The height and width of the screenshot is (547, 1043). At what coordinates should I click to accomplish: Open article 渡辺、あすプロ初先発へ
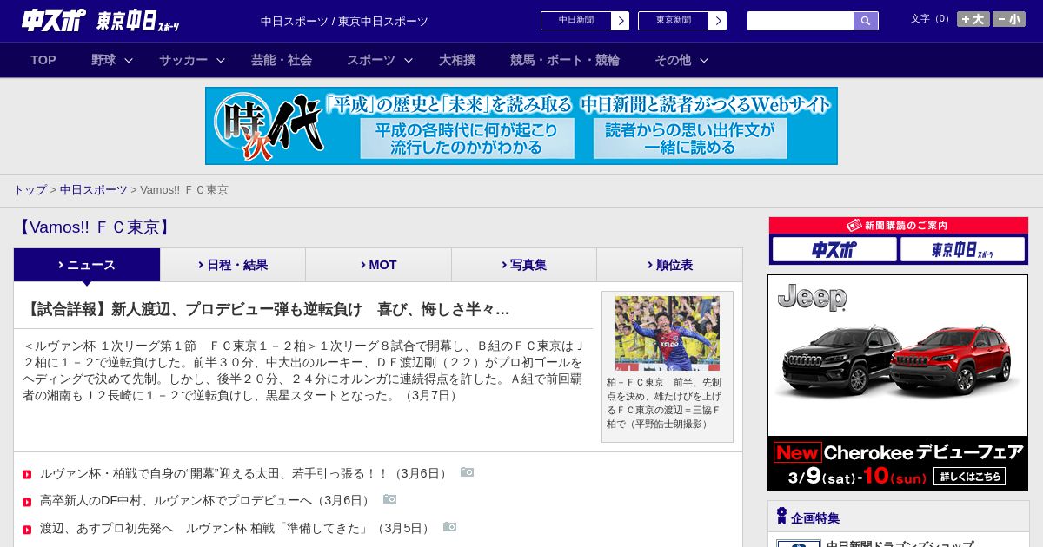point(236,528)
